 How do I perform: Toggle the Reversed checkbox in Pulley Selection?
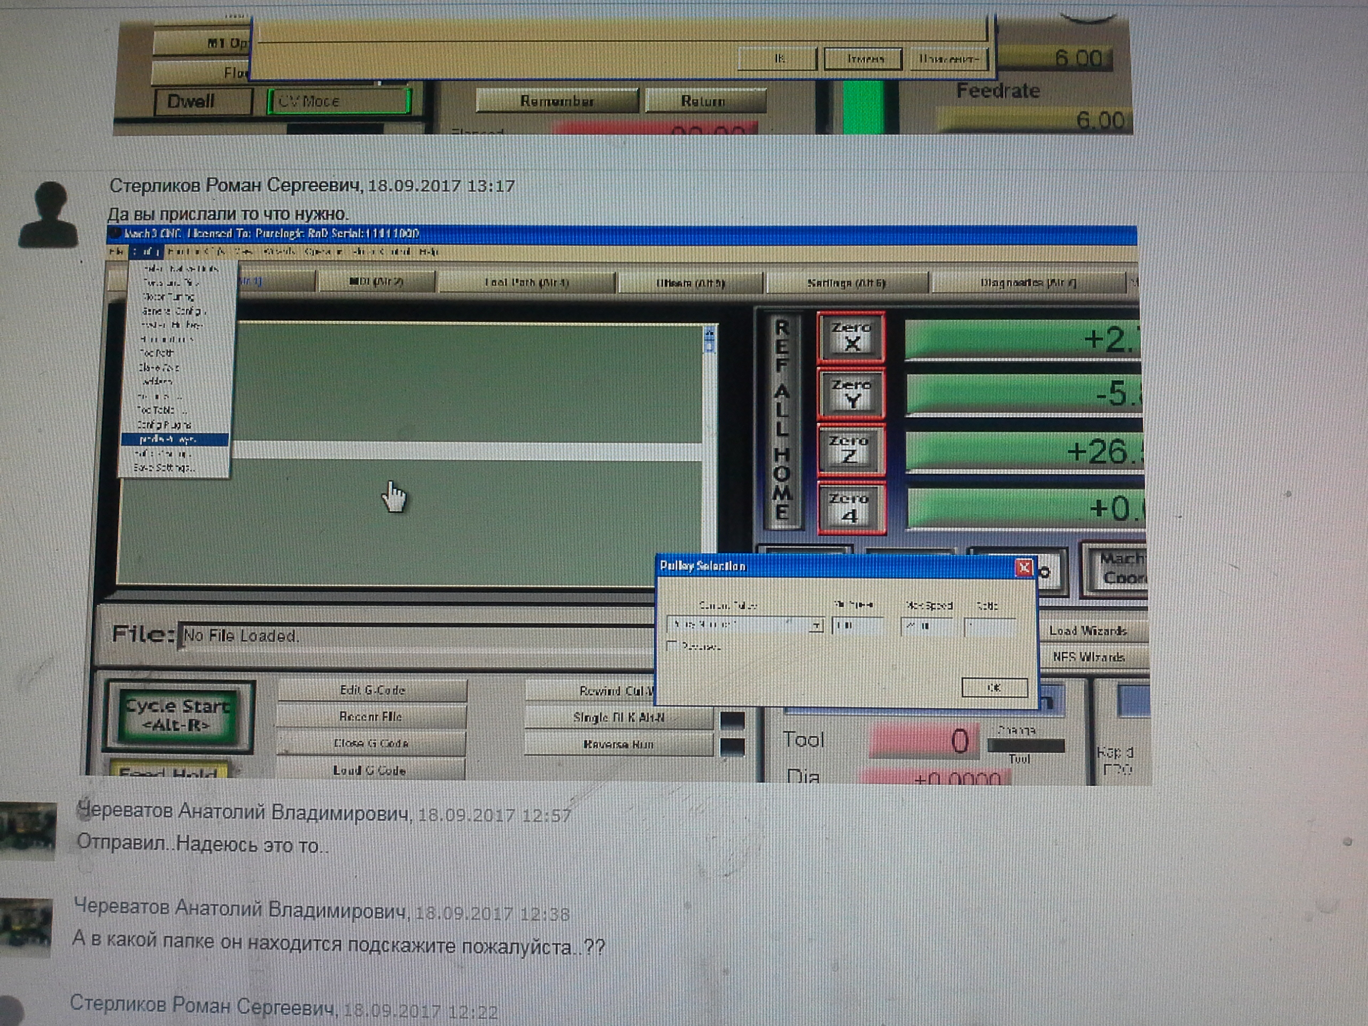[x=673, y=646]
